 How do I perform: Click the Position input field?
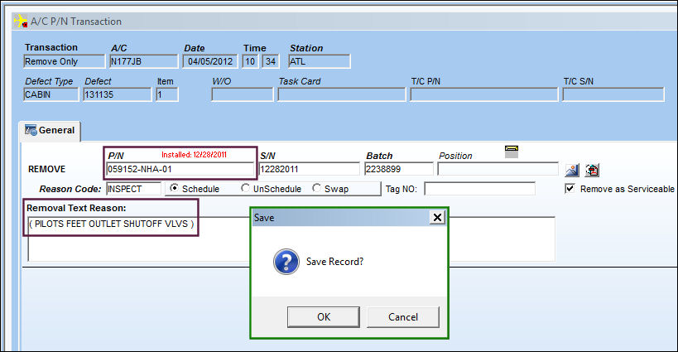498,169
